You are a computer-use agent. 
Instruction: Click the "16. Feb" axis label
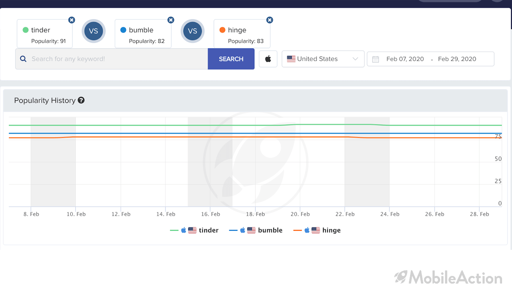tap(211, 214)
